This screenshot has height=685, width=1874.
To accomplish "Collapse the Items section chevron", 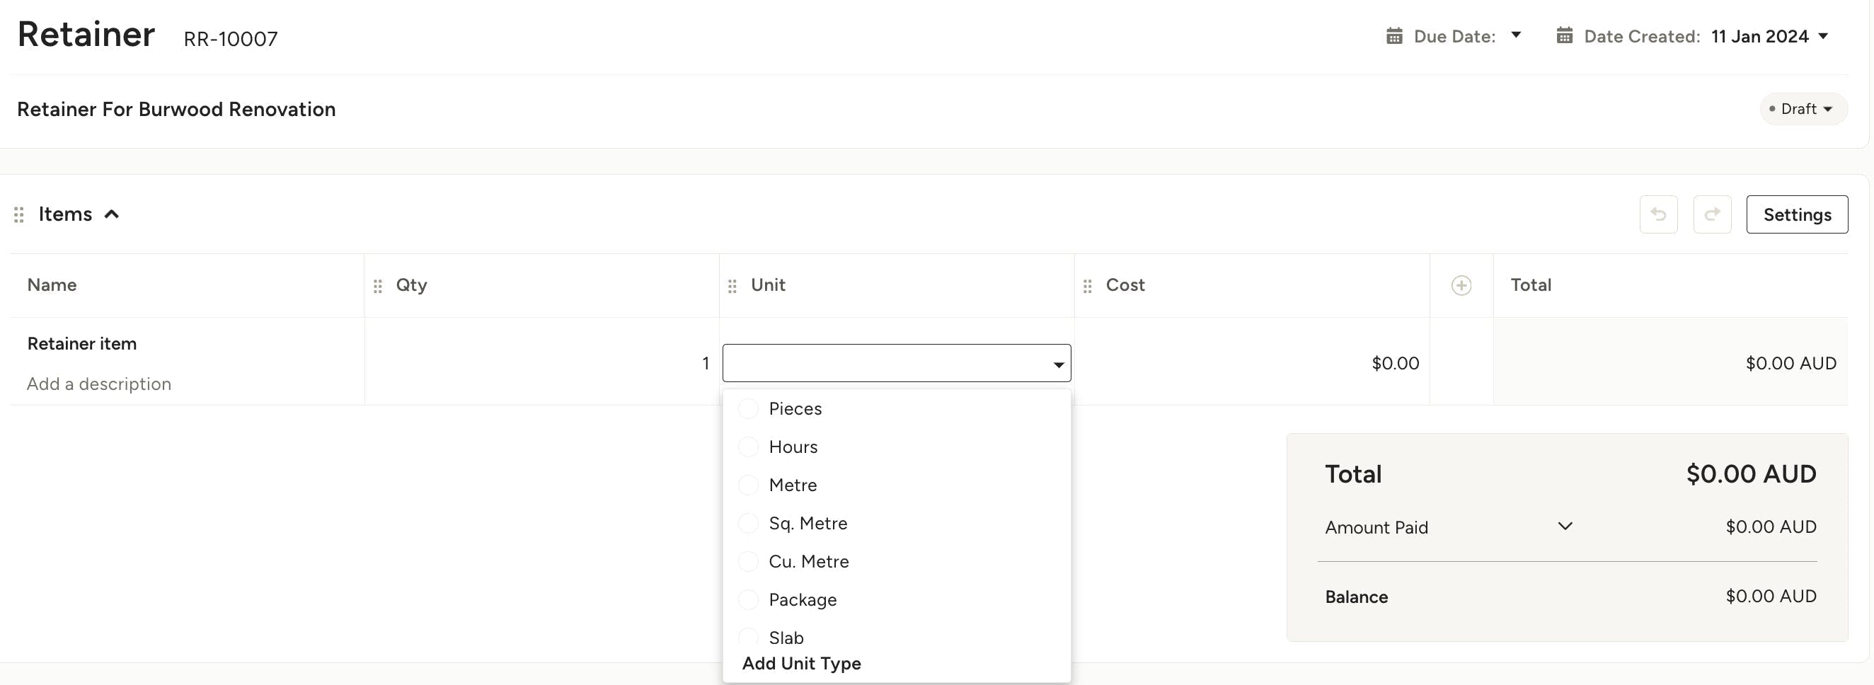I will [x=111, y=214].
